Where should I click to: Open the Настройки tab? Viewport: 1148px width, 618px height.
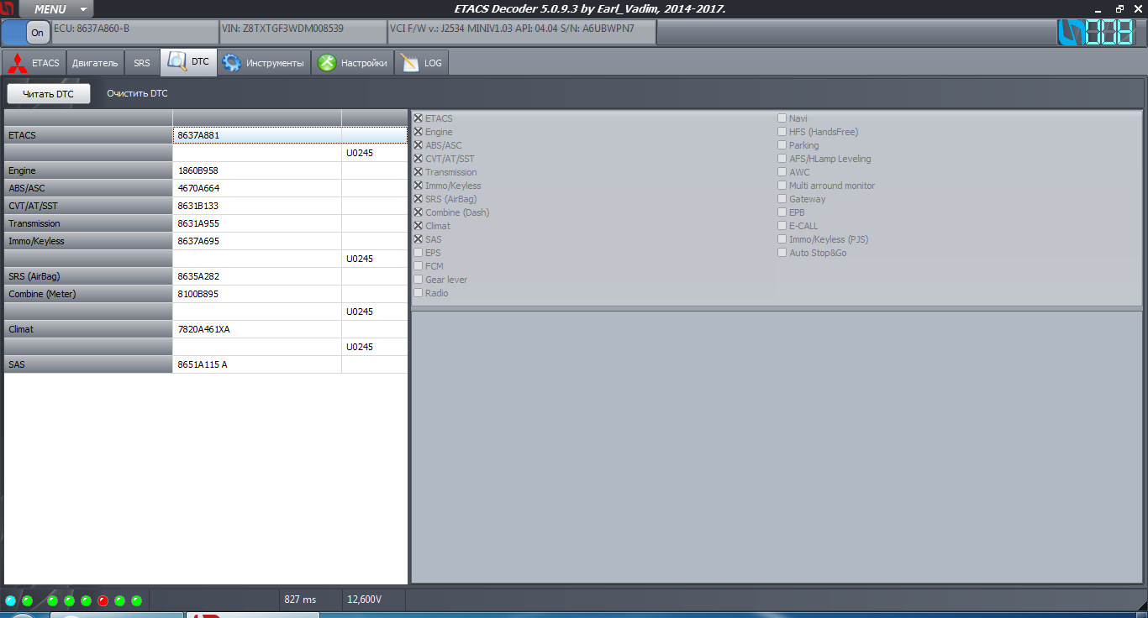[353, 63]
